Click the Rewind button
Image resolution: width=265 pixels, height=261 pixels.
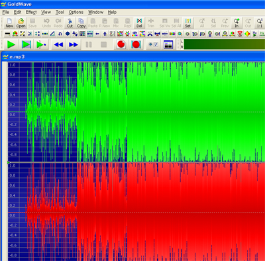point(58,44)
